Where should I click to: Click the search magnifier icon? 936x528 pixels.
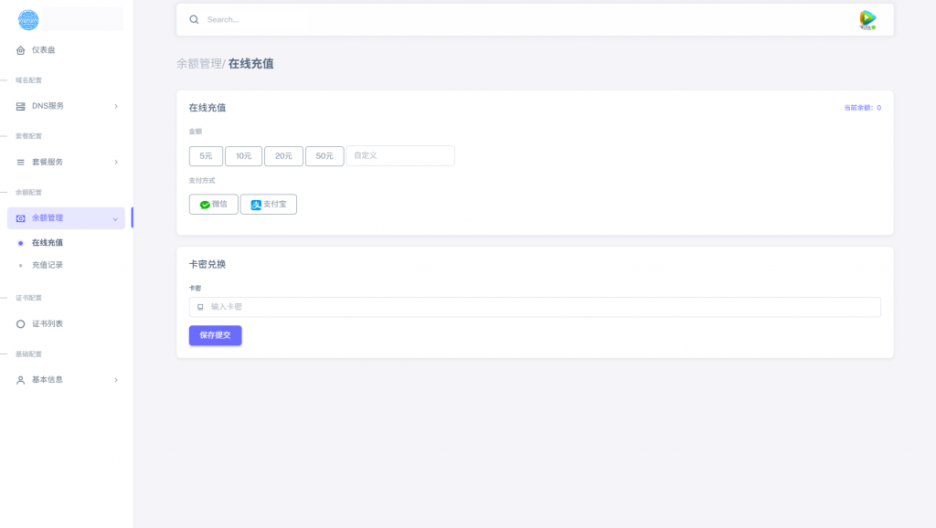[194, 19]
